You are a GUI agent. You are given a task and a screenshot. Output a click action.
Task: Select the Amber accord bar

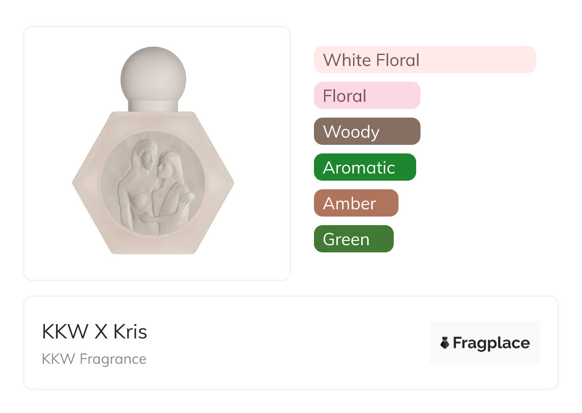tap(356, 203)
